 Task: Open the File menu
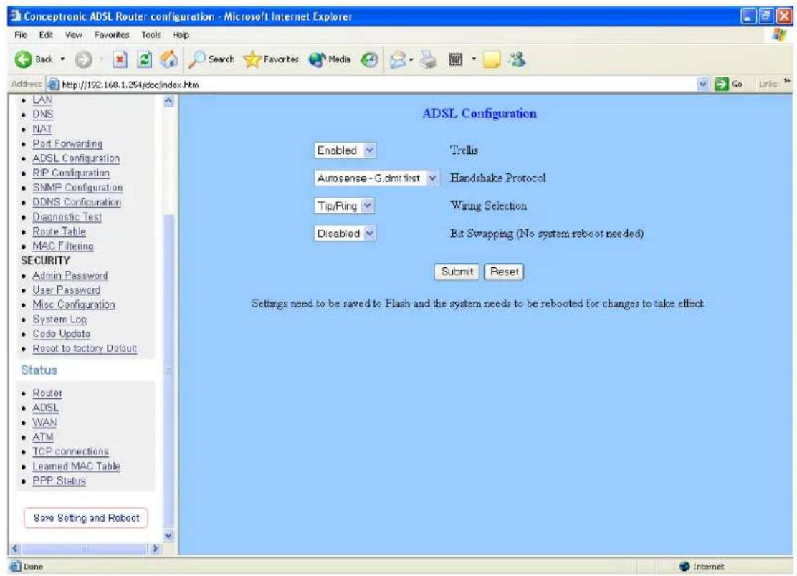coord(21,35)
